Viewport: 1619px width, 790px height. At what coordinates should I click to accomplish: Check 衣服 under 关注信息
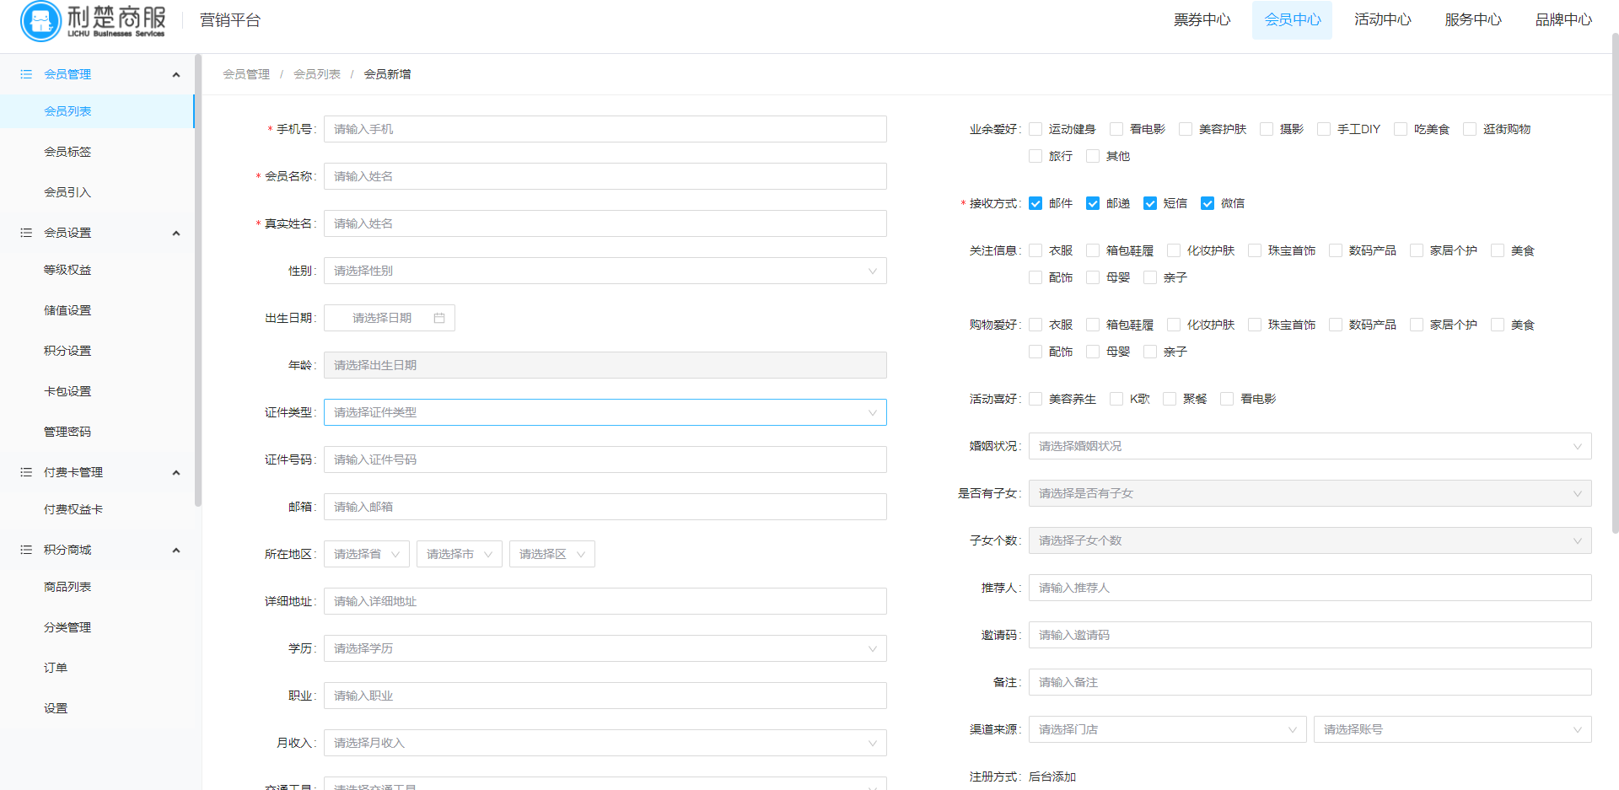click(x=1035, y=250)
